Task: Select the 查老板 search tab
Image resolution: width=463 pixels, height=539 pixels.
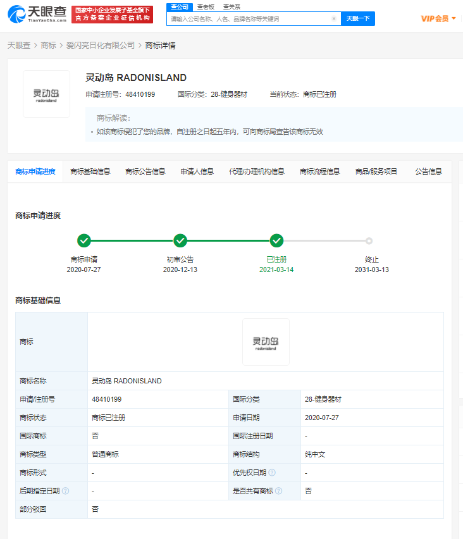Action: [205, 6]
